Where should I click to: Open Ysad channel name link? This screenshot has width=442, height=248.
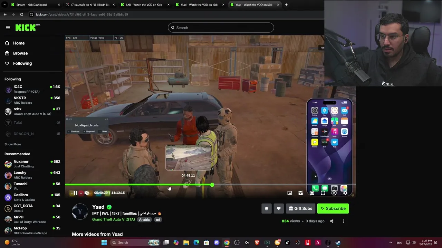pos(98,207)
